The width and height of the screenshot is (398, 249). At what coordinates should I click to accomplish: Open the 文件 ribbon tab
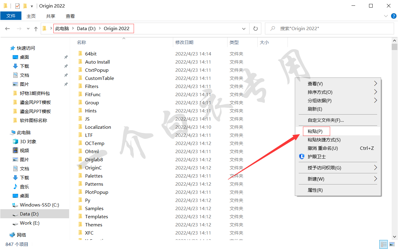11,16
